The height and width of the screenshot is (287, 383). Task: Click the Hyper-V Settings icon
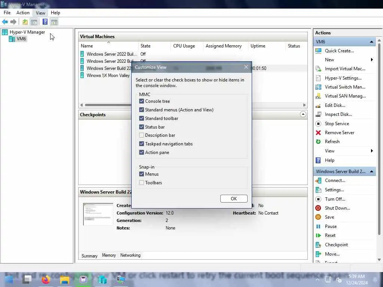pyautogui.click(x=318, y=78)
